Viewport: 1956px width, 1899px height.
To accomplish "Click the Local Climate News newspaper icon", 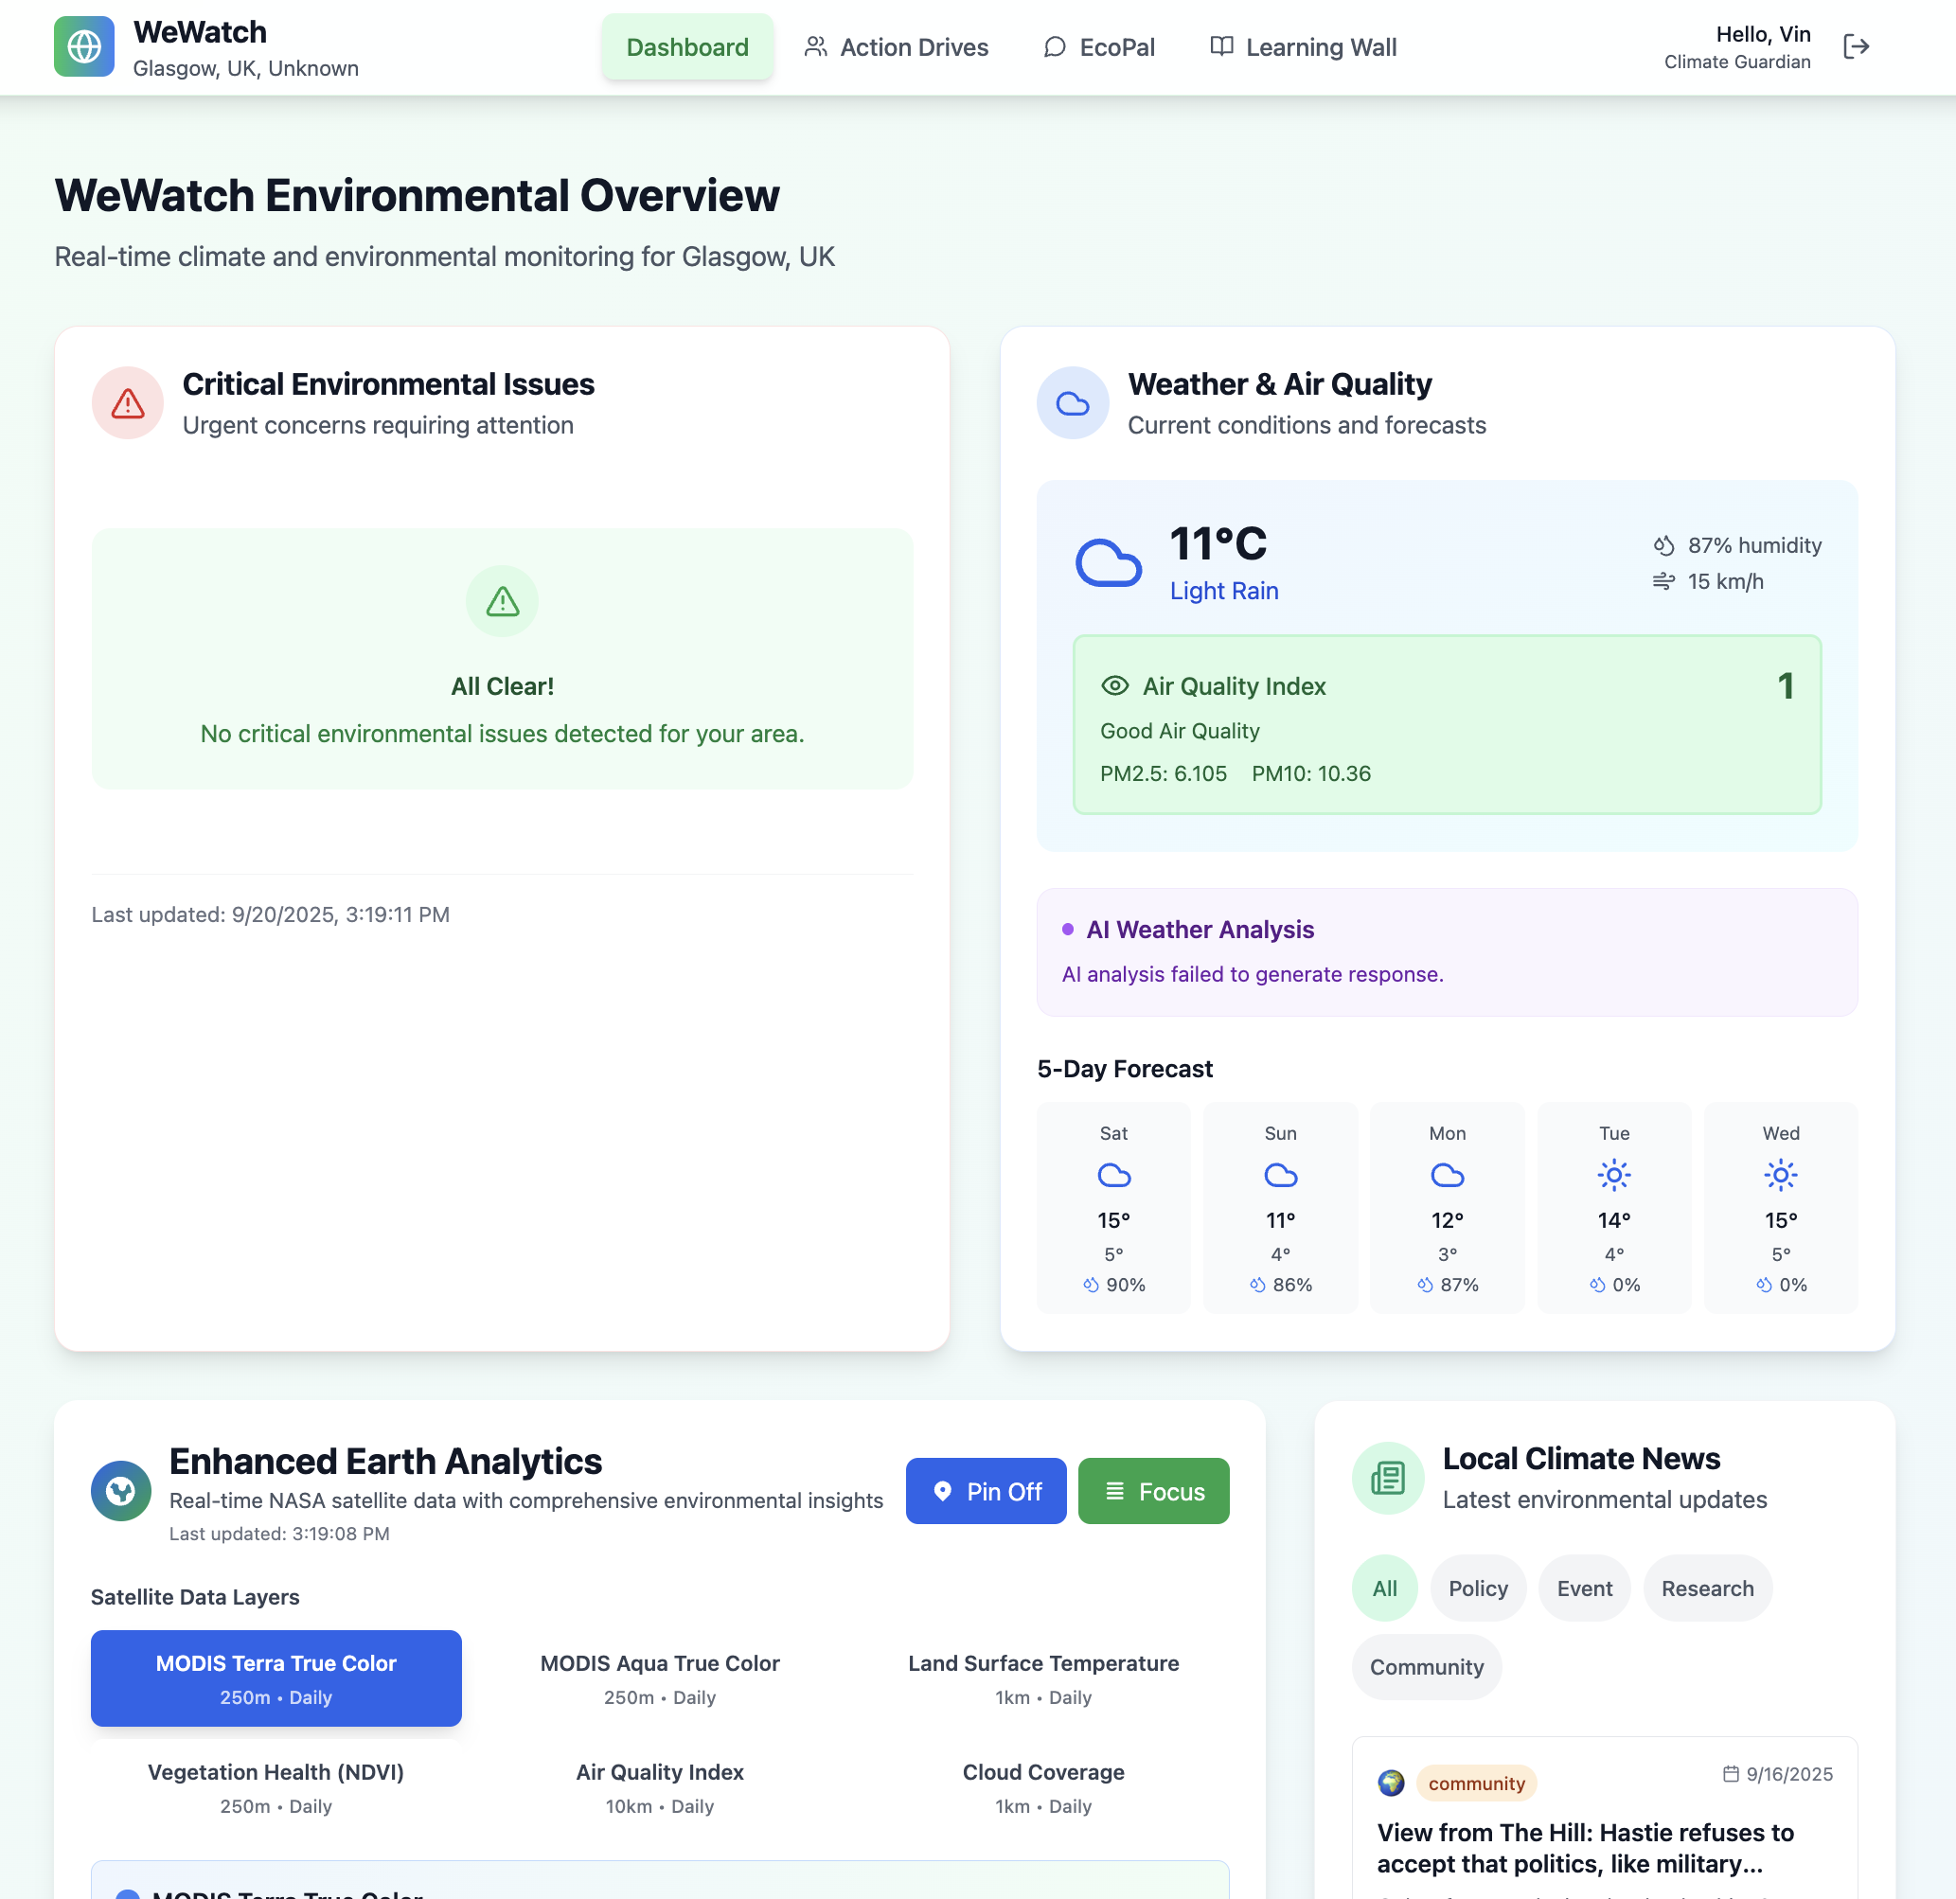I will [1387, 1478].
